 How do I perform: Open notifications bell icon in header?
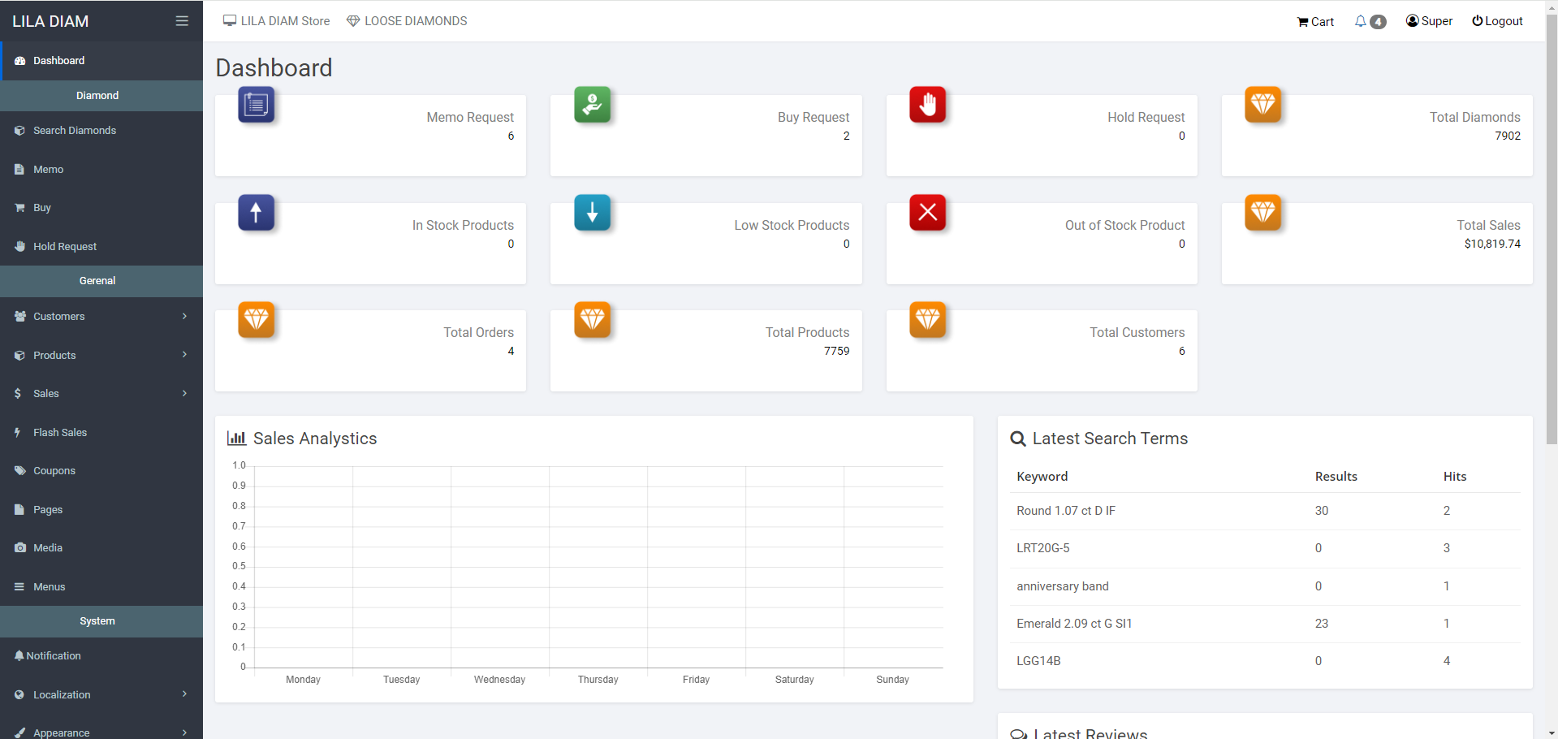click(1360, 21)
